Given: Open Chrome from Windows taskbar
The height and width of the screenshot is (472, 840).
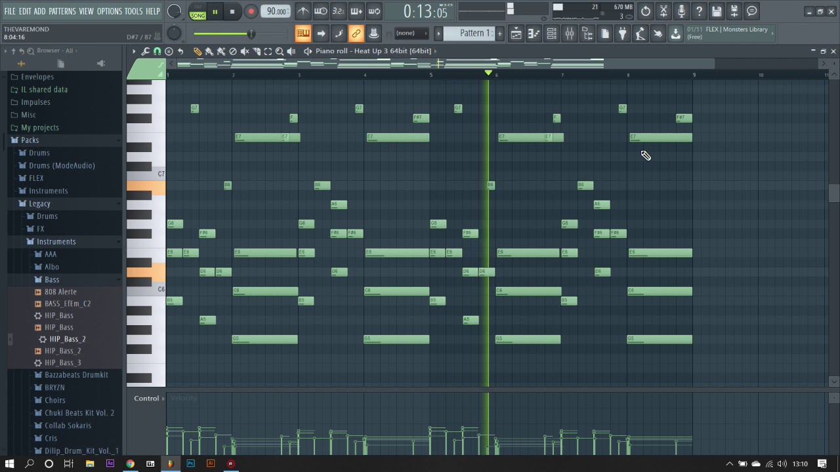Looking at the screenshot, I should tap(130, 463).
